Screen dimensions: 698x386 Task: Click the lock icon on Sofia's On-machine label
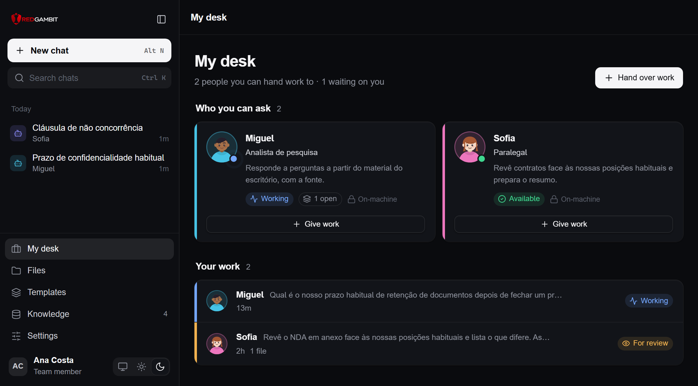(554, 199)
